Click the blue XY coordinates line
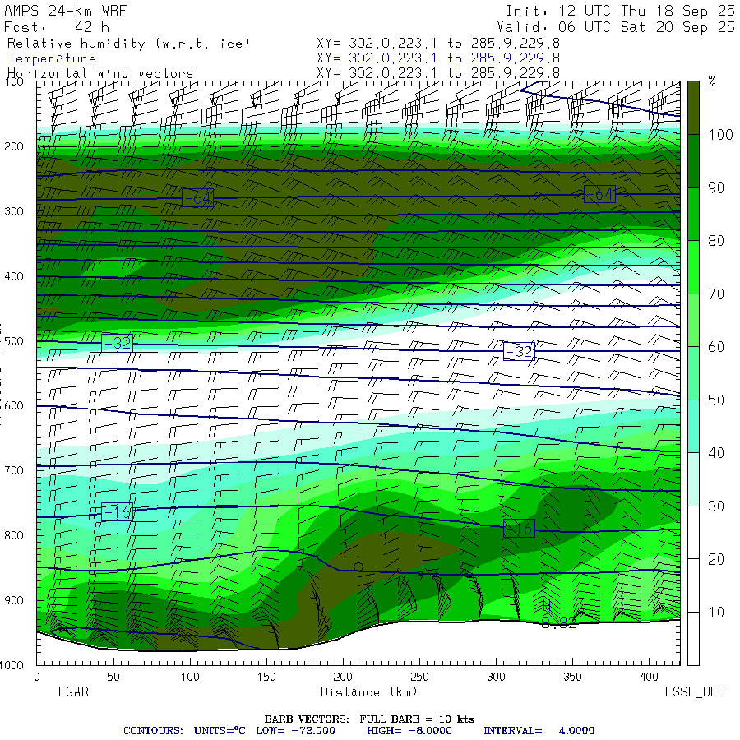 (438, 58)
